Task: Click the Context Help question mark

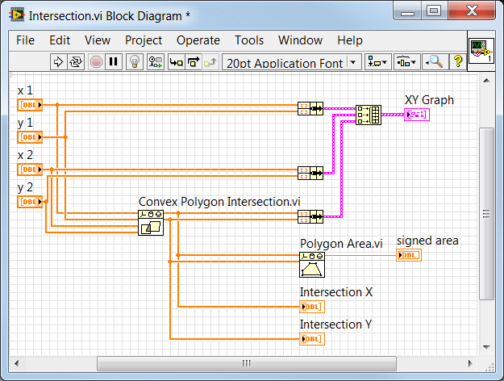Action: [458, 61]
